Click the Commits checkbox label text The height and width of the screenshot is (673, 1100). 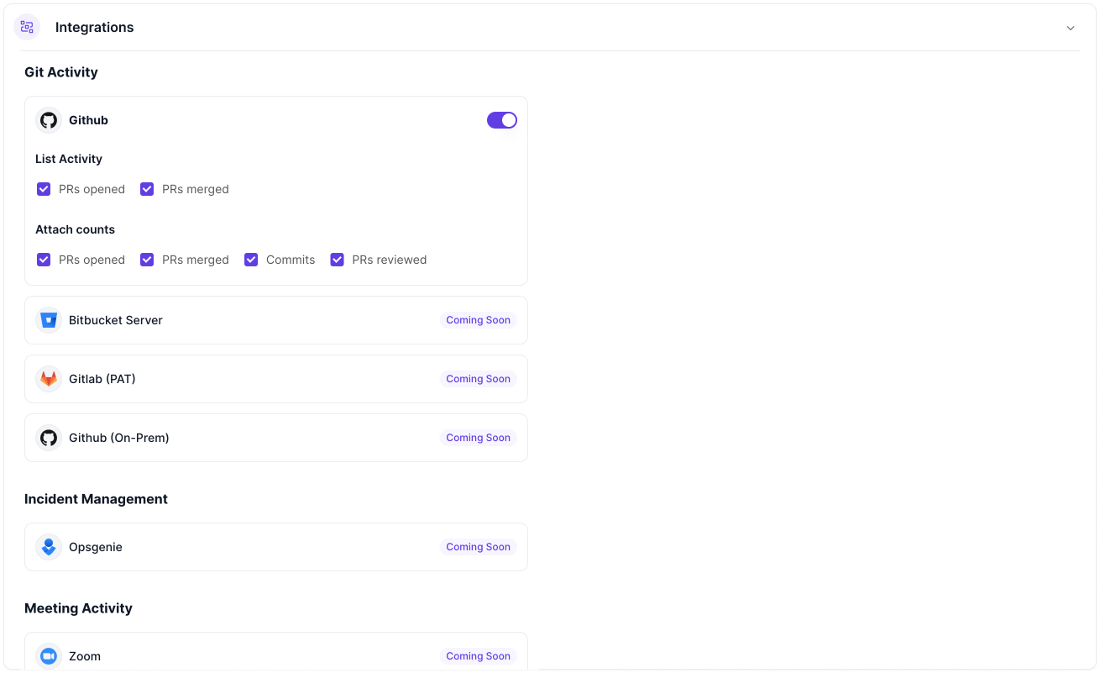(x=291, y=260)
